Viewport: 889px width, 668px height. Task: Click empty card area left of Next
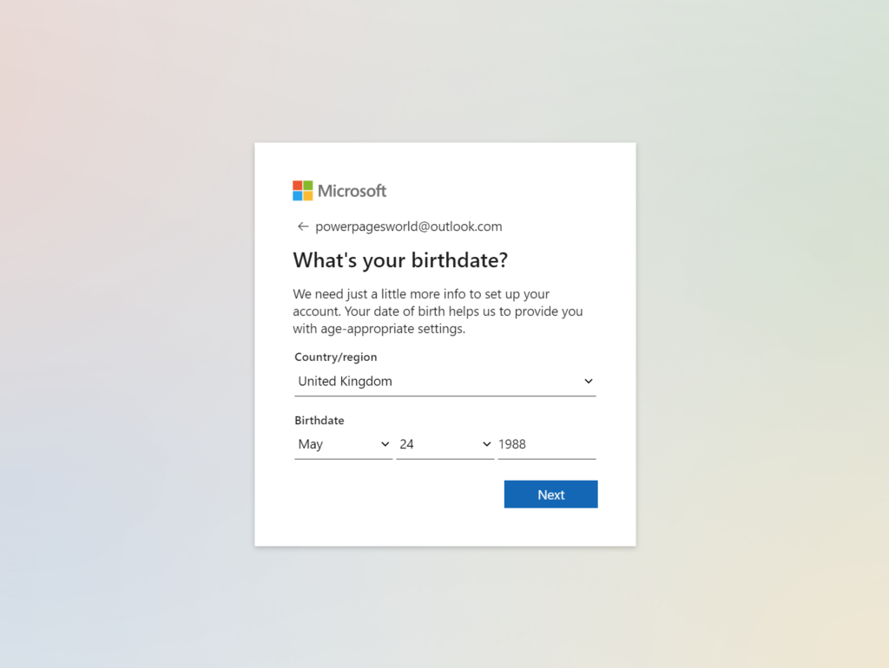coord(397,494)
